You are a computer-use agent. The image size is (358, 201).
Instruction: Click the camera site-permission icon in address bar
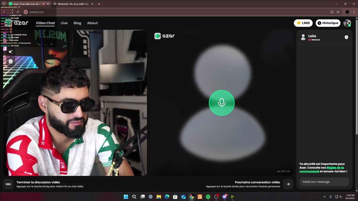(x=26, y=12)
